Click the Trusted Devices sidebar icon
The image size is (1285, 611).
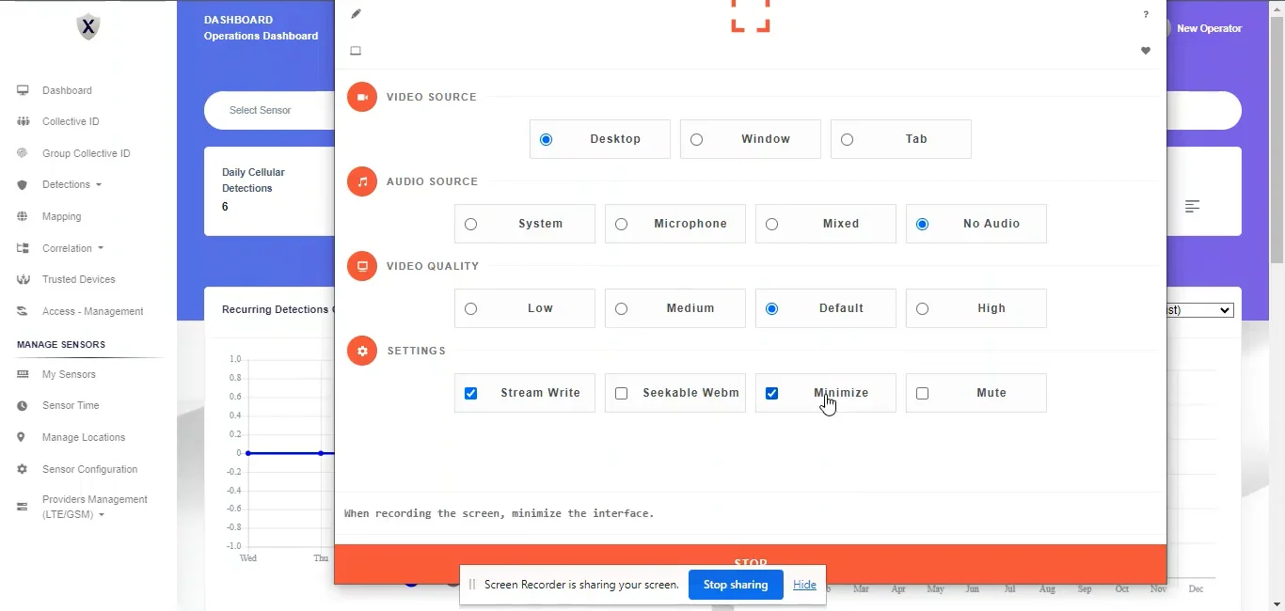point(23,279)
